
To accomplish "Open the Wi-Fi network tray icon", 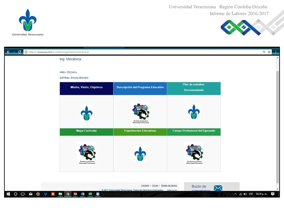I will coord(240,194).
